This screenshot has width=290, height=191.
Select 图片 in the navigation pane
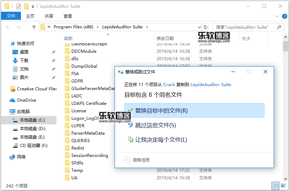pos(20,77)
